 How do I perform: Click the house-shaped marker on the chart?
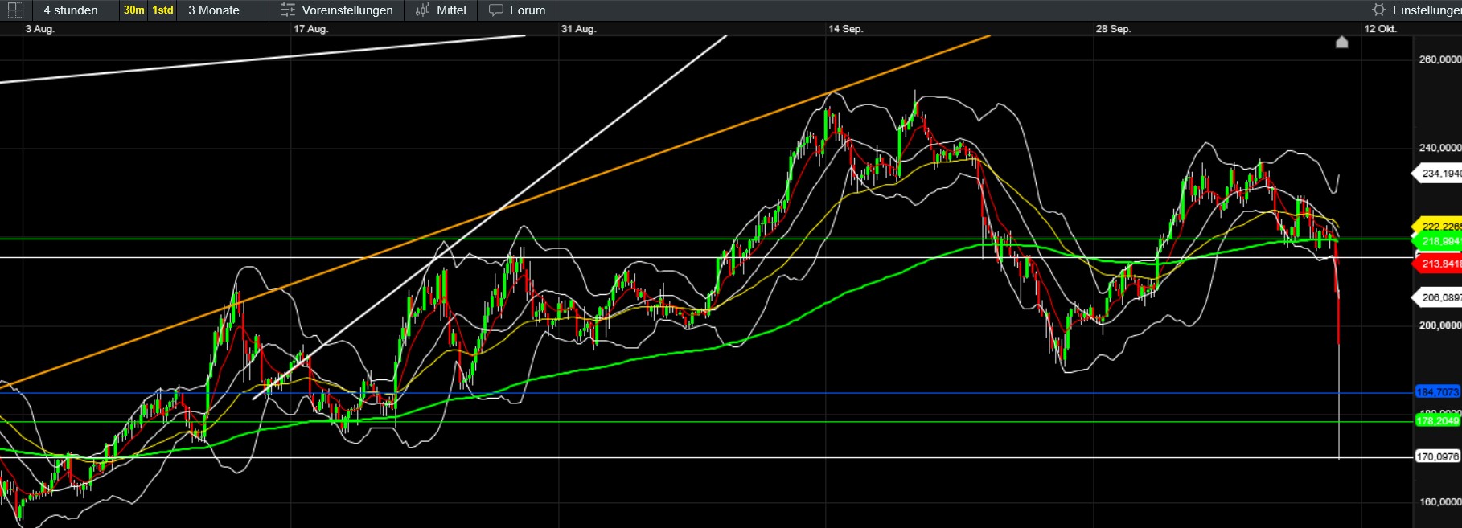(x=1341, y=42)
